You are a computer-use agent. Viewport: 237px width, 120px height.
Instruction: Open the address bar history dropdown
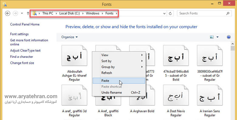coord(164,14)
